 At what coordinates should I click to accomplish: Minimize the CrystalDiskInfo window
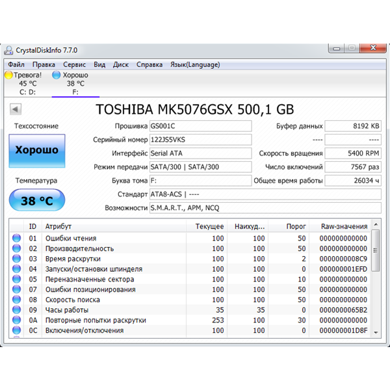coord(336,48)
